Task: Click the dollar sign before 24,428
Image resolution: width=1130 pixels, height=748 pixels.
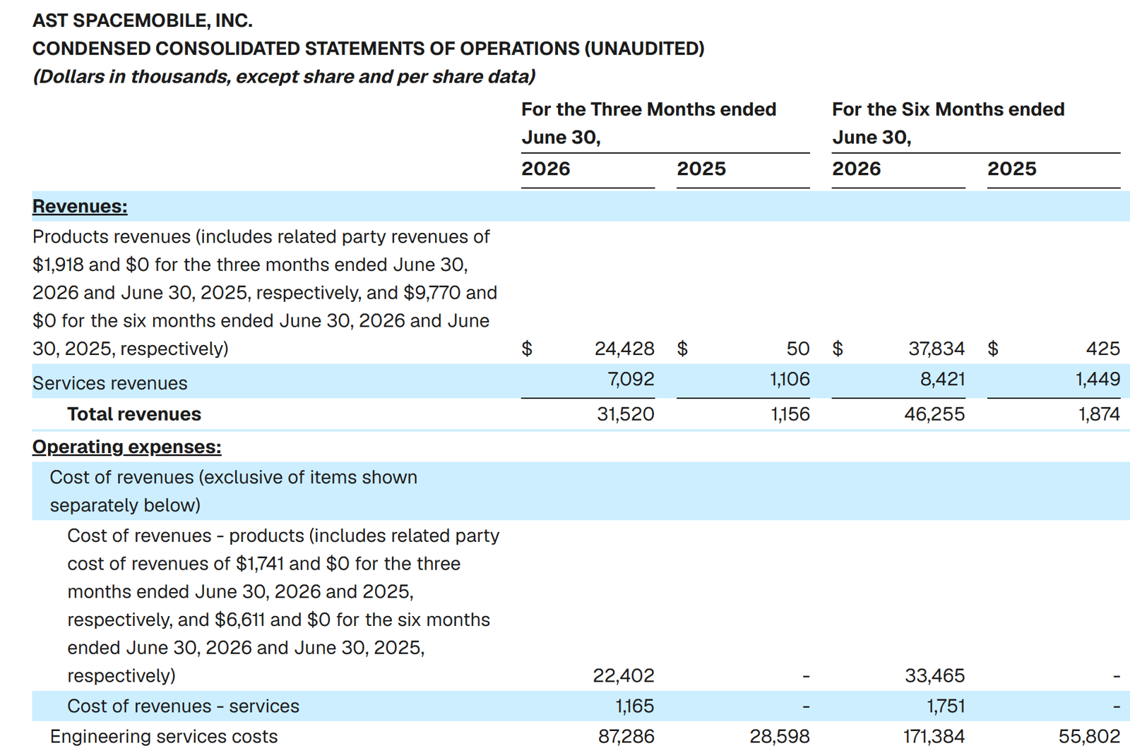Action: [527, 349]
